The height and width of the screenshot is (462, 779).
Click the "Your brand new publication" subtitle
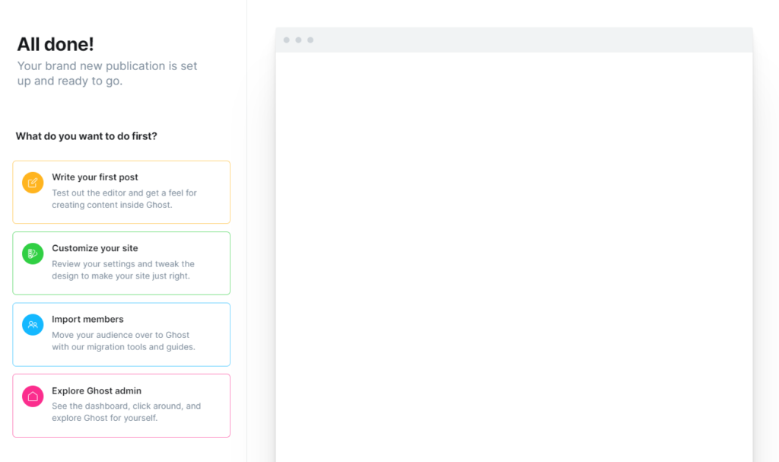pyautogui.click(x=107, y=73)
